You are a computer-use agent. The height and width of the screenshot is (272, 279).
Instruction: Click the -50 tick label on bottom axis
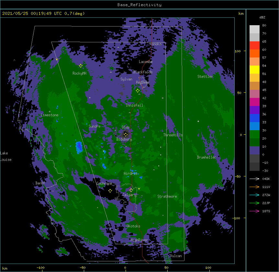click(x=83, y=267)
